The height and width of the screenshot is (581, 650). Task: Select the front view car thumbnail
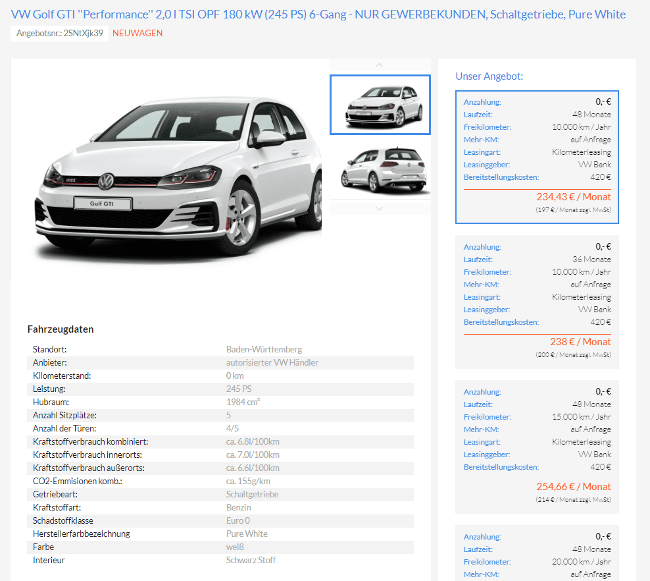tap(380, 105)
